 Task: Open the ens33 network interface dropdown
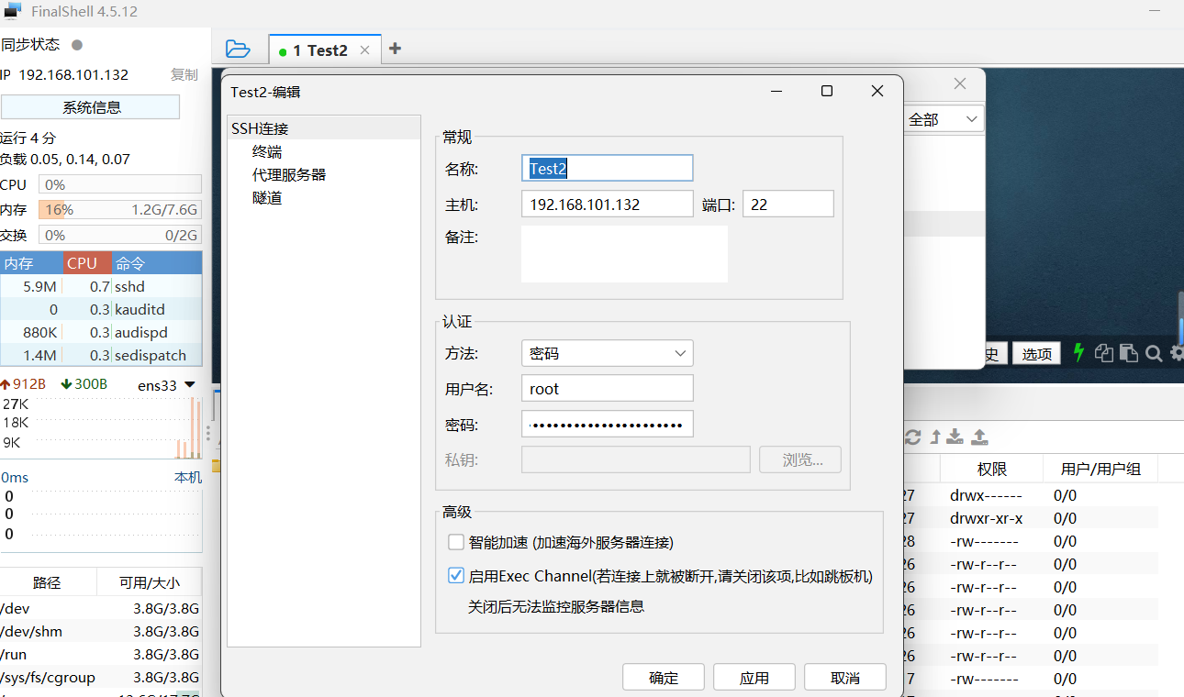click(166, 385)
